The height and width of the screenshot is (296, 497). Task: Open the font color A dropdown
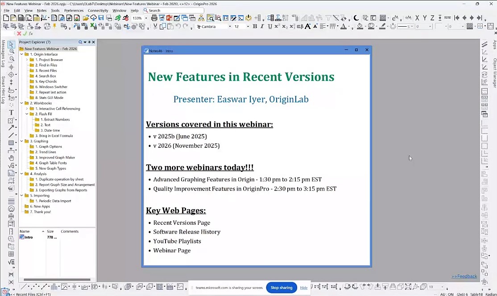tap(348, 27)
